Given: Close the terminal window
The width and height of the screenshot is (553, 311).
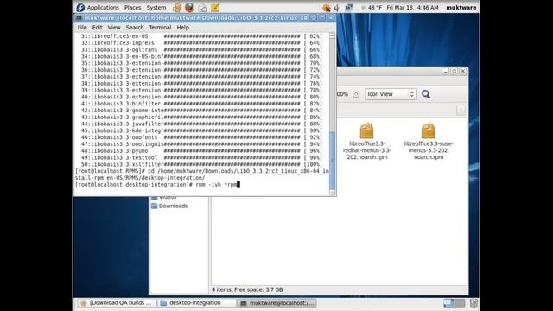Looking at the screenshot, I should click(x=331, y=17).
